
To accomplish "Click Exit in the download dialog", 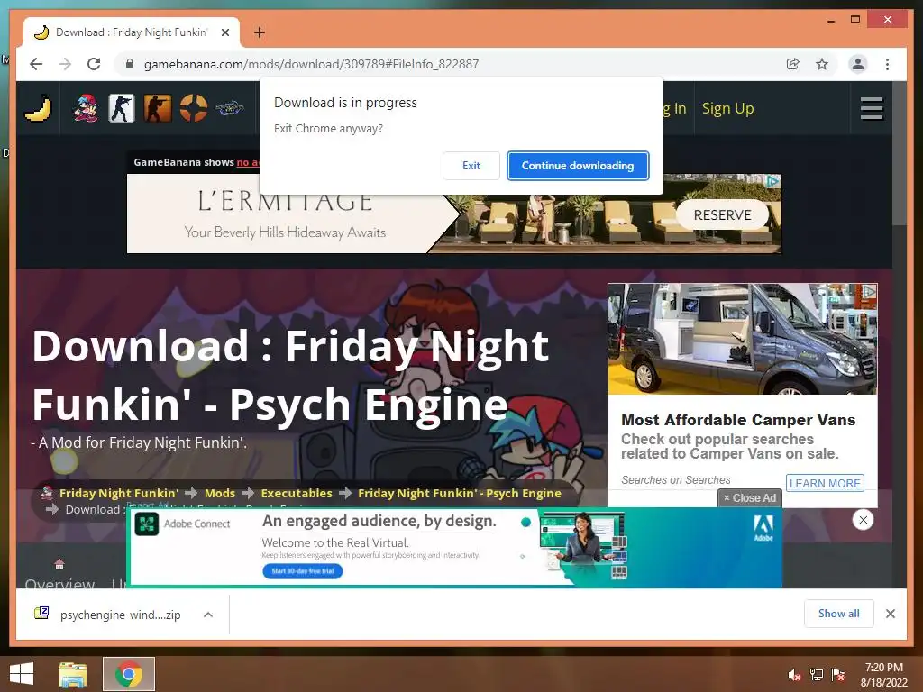I will 471,166.
